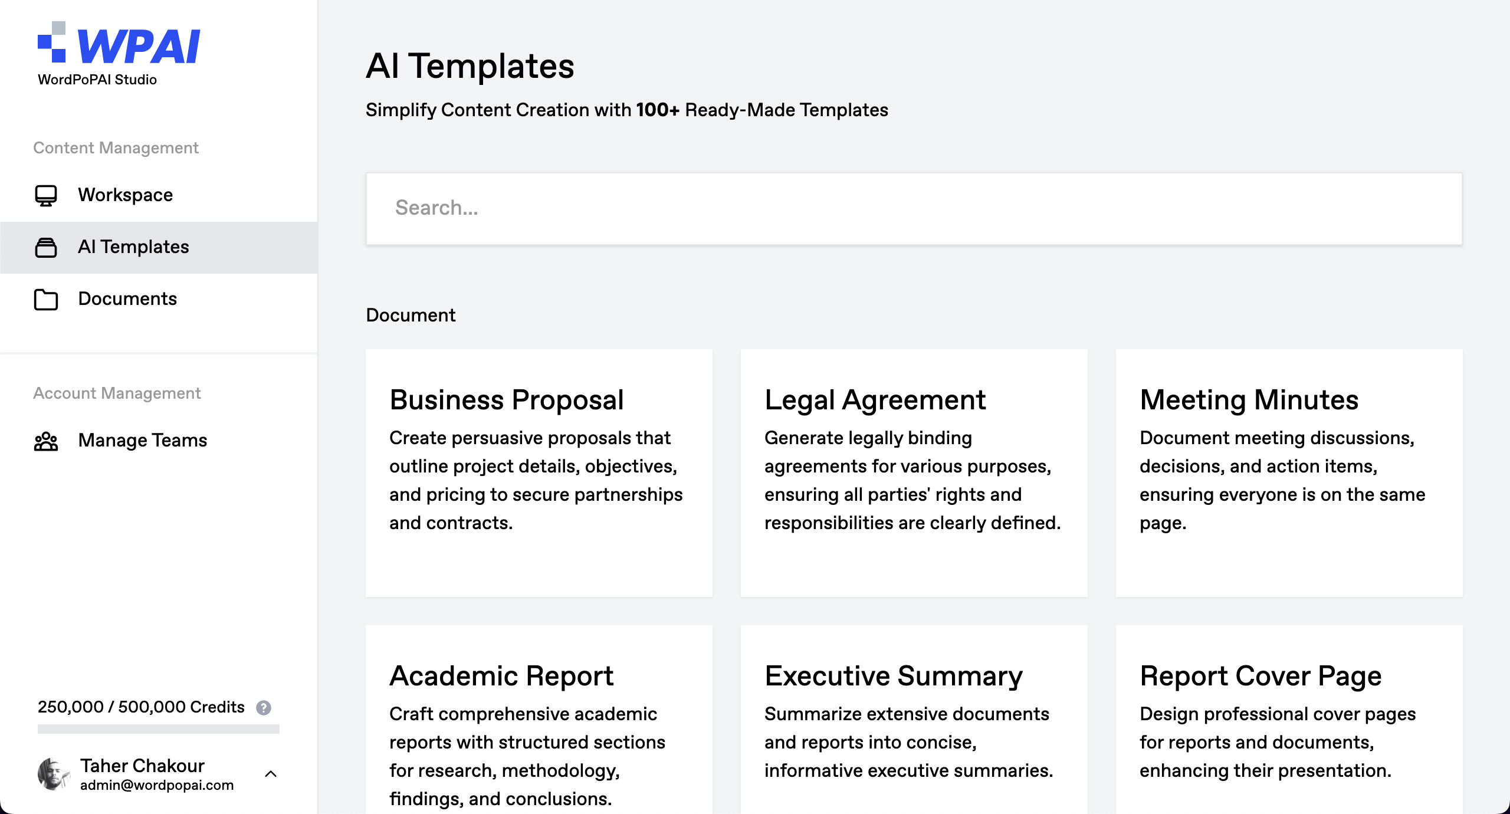Click the Taher Chakour name
This screenshot has height=814, width=1510.
coord(142,766)
